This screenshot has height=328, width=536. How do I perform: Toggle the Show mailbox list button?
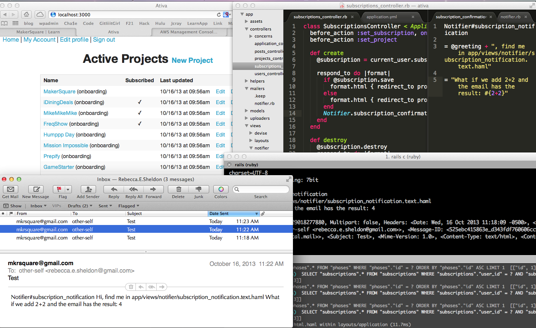(13, 206)
